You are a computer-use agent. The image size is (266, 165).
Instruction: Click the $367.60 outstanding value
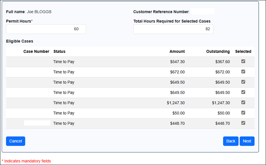pyautogui.click(x=223, y=62)
